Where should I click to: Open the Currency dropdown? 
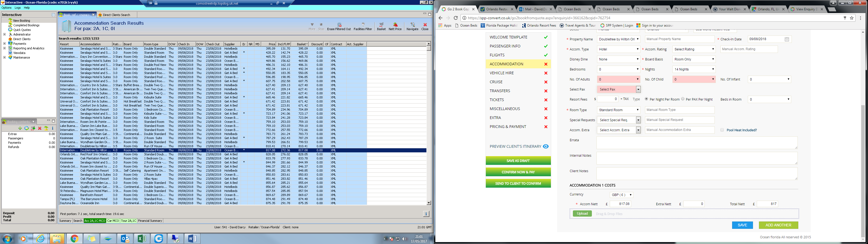(x=622, y=195)
